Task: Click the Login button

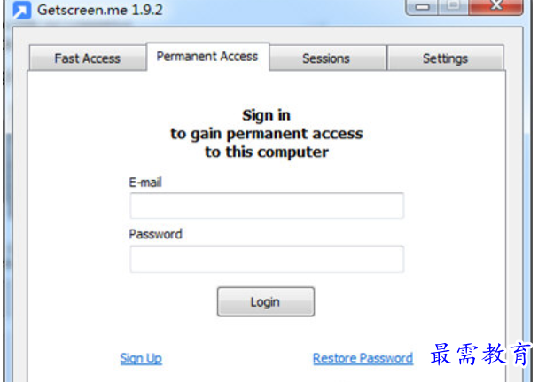Action: pos(266,301)
